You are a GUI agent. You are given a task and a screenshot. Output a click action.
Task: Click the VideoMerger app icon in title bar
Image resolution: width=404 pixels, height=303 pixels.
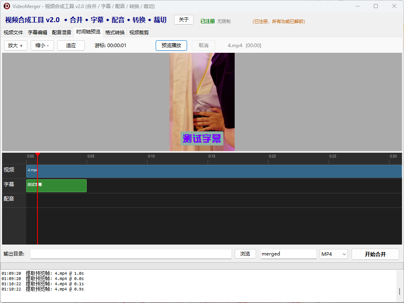[x=7, y=6]
